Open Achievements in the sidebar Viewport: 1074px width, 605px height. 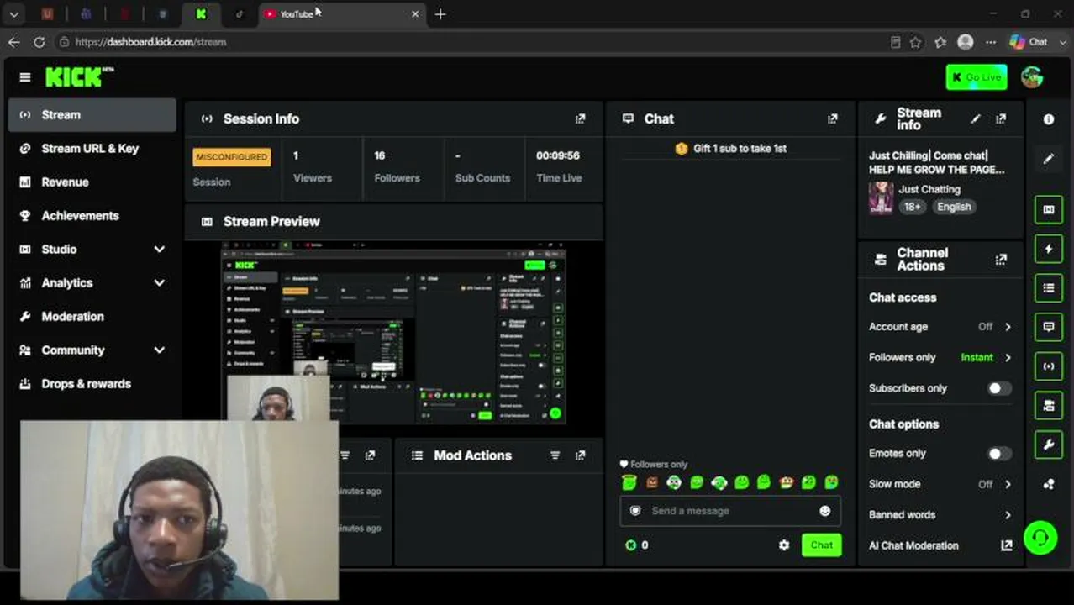(x=92, y=216)
